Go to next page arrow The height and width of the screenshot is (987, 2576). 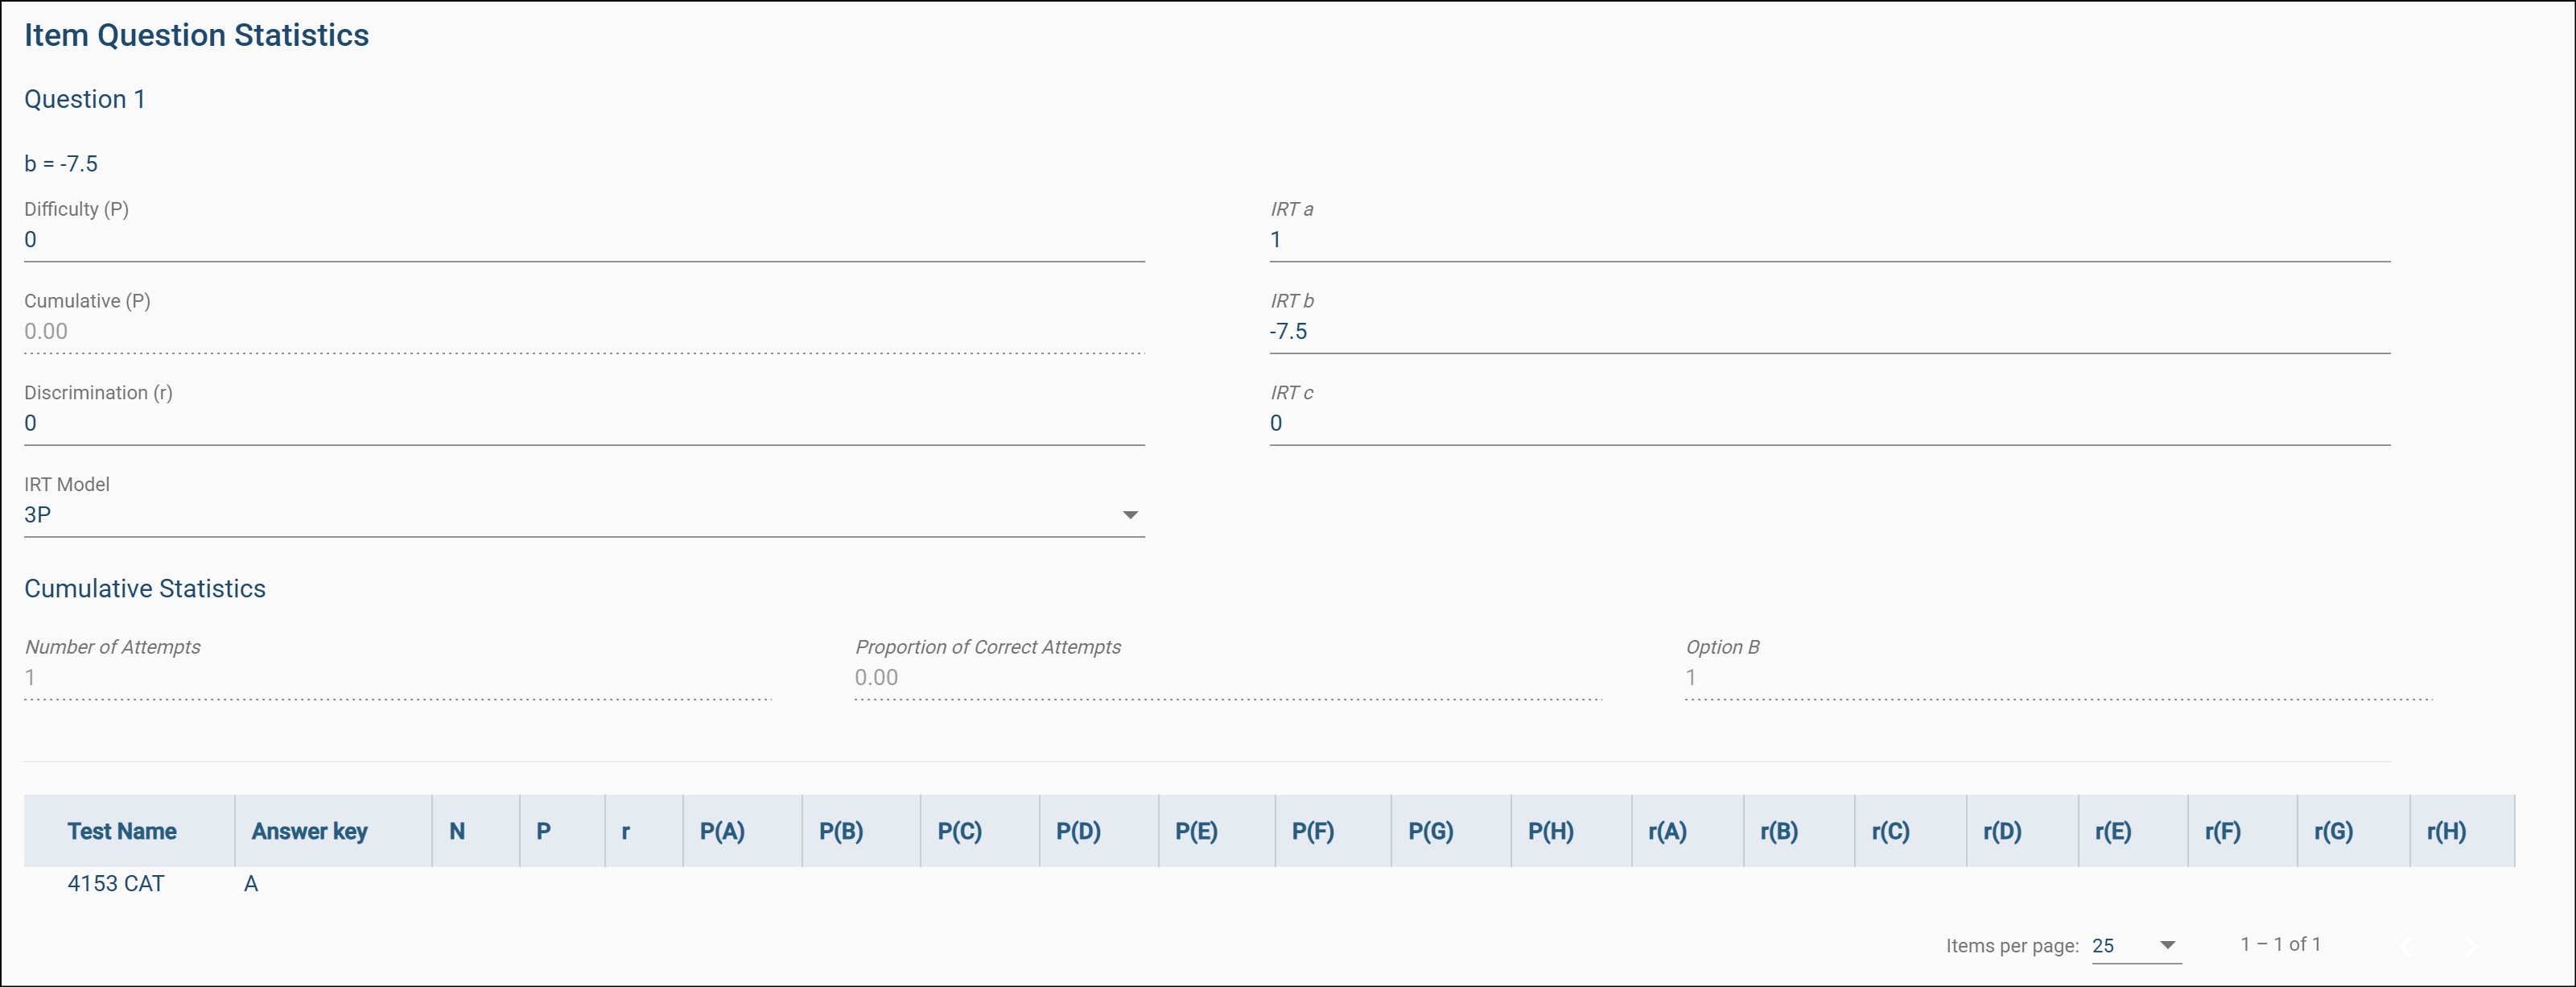pos(2469,946)
